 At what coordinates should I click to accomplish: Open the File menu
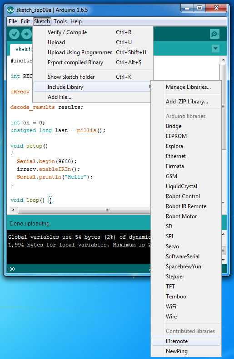[13, 21]
